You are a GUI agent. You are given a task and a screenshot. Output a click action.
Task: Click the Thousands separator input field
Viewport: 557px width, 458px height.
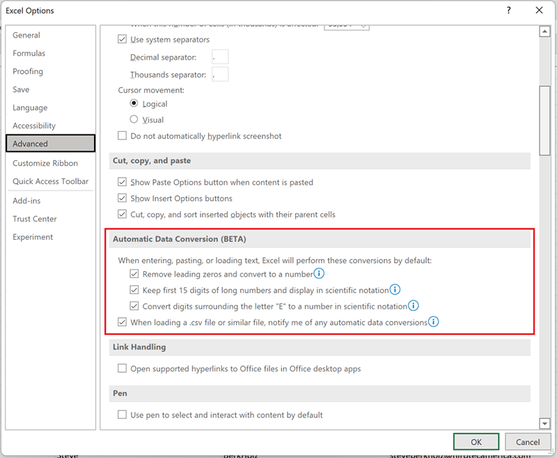(220, 75)
